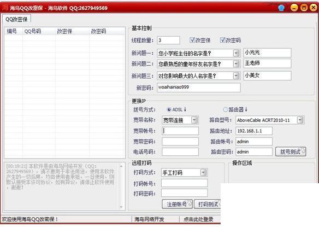Screen dimensions: 319x227
Task: Click the 打码帐号 input field
Action: (x=184, y=183)
